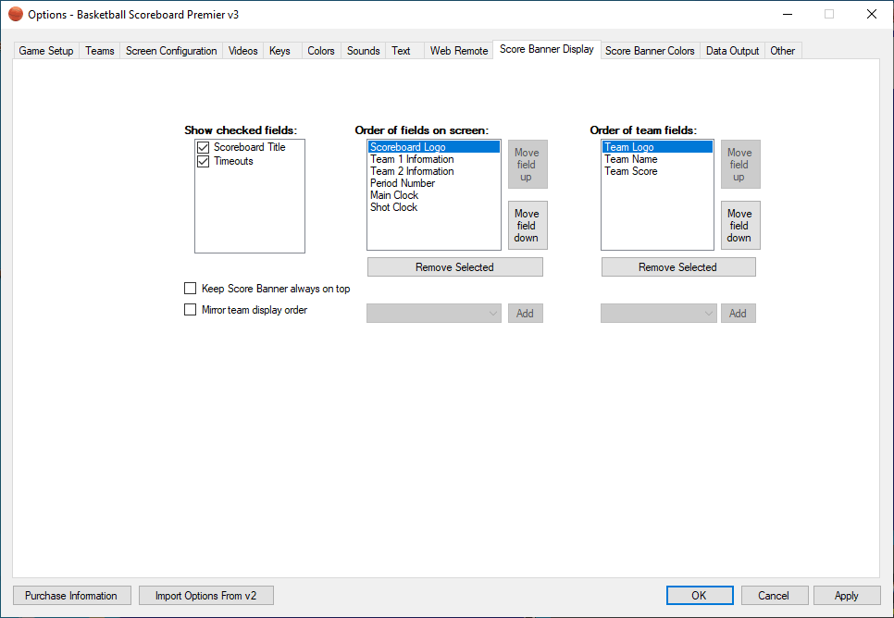Select Team Score in team fields list
Image resolution: width=894 pixels, height=618 pixels.
tap(631, 171)
